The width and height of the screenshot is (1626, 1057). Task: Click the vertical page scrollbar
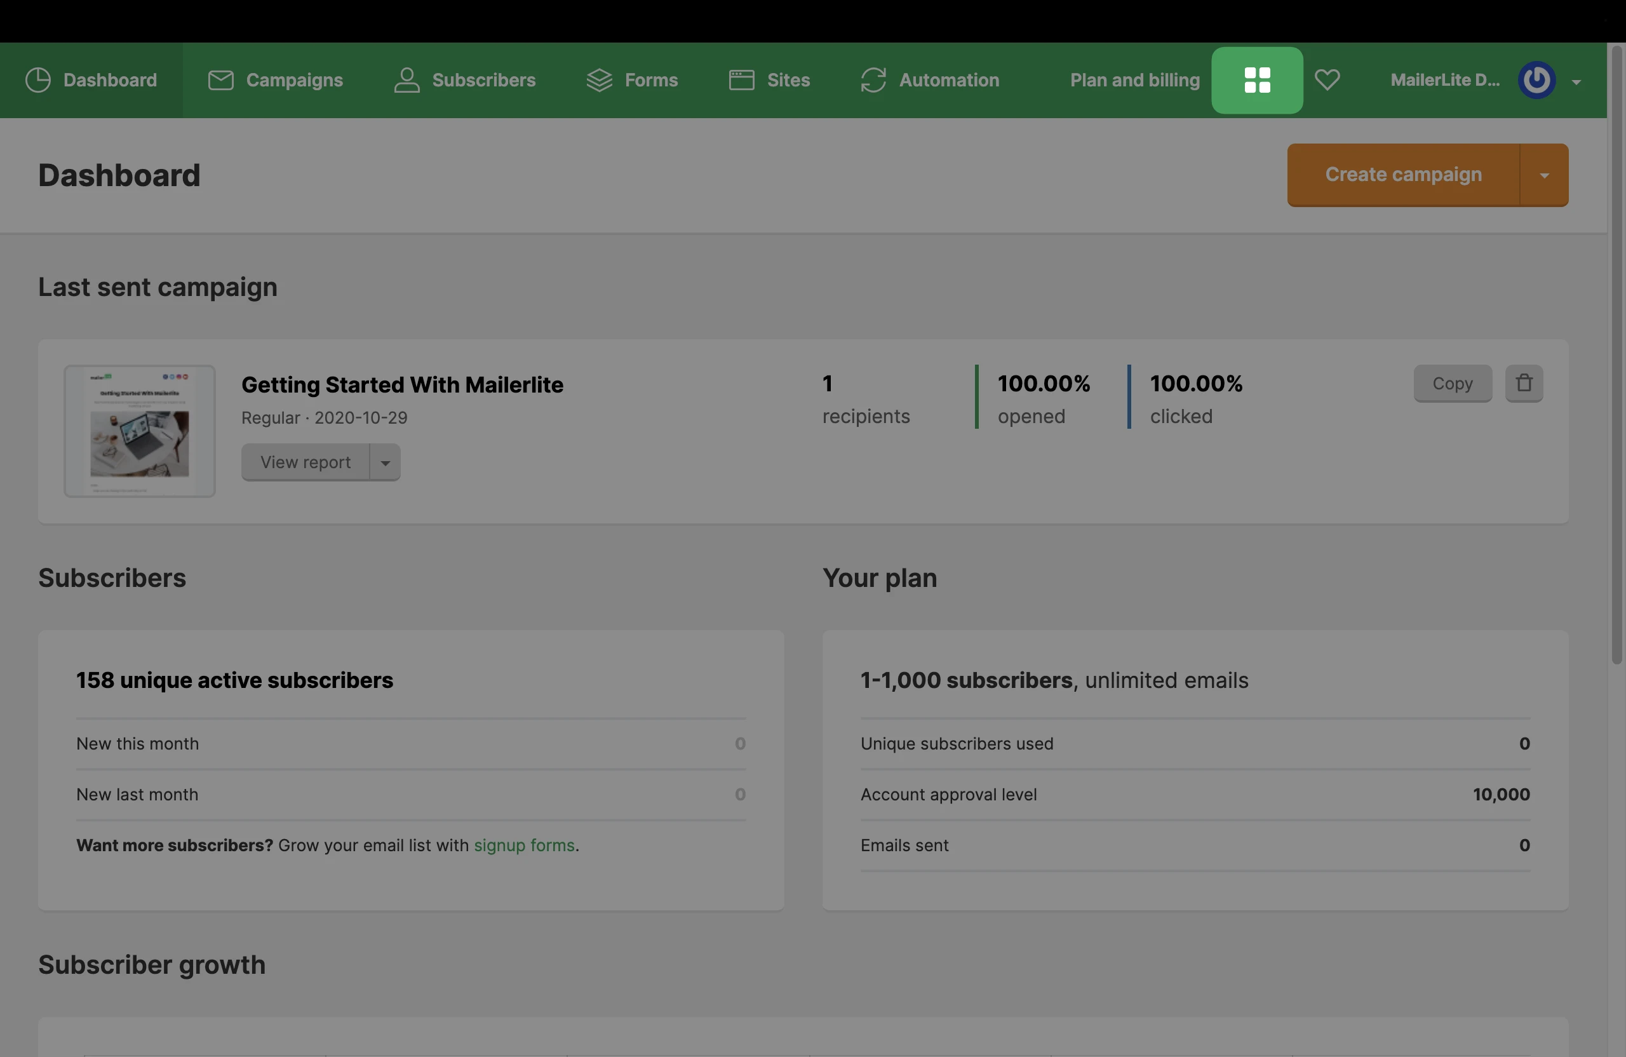click(x=1616, y=355)
